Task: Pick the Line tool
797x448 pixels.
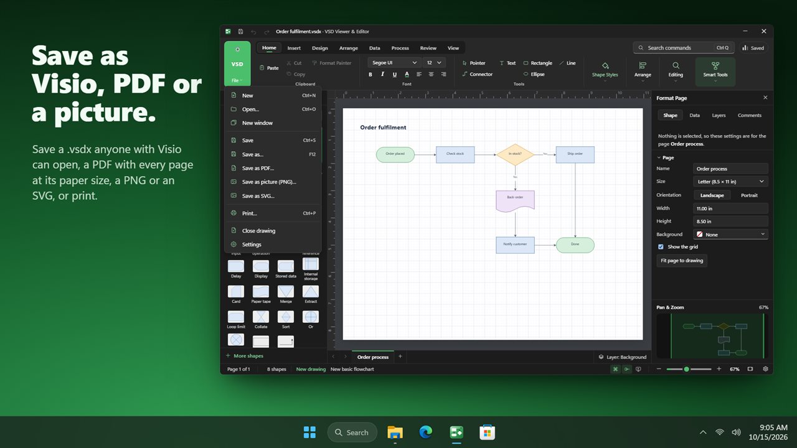Action: coord(567,63)
